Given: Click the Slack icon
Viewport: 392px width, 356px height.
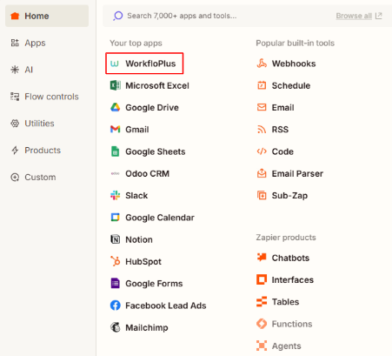Looking at the screenshot, I should click(116, 196).
